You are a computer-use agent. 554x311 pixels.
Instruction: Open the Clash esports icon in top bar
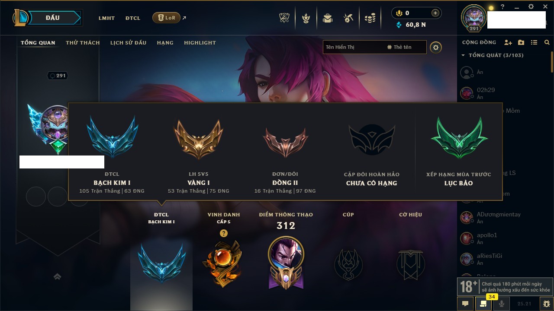pos(284,18)
